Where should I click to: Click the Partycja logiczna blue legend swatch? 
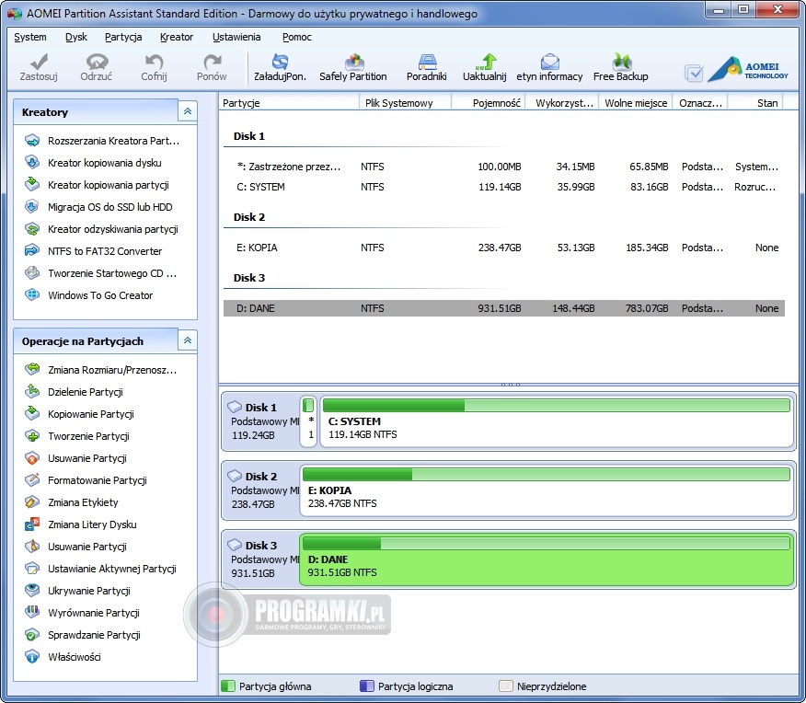[366, 686]
